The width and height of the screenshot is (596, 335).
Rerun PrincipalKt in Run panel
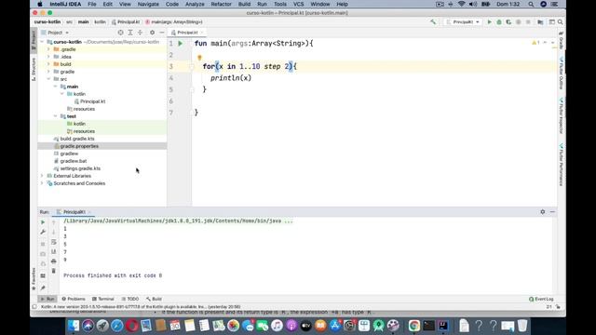43,222
